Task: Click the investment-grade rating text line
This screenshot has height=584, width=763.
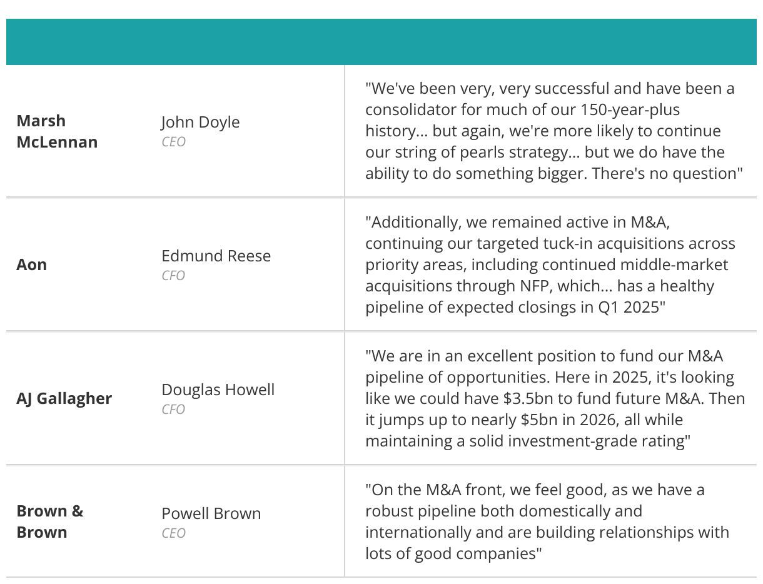Action: [x=528, y=441]
